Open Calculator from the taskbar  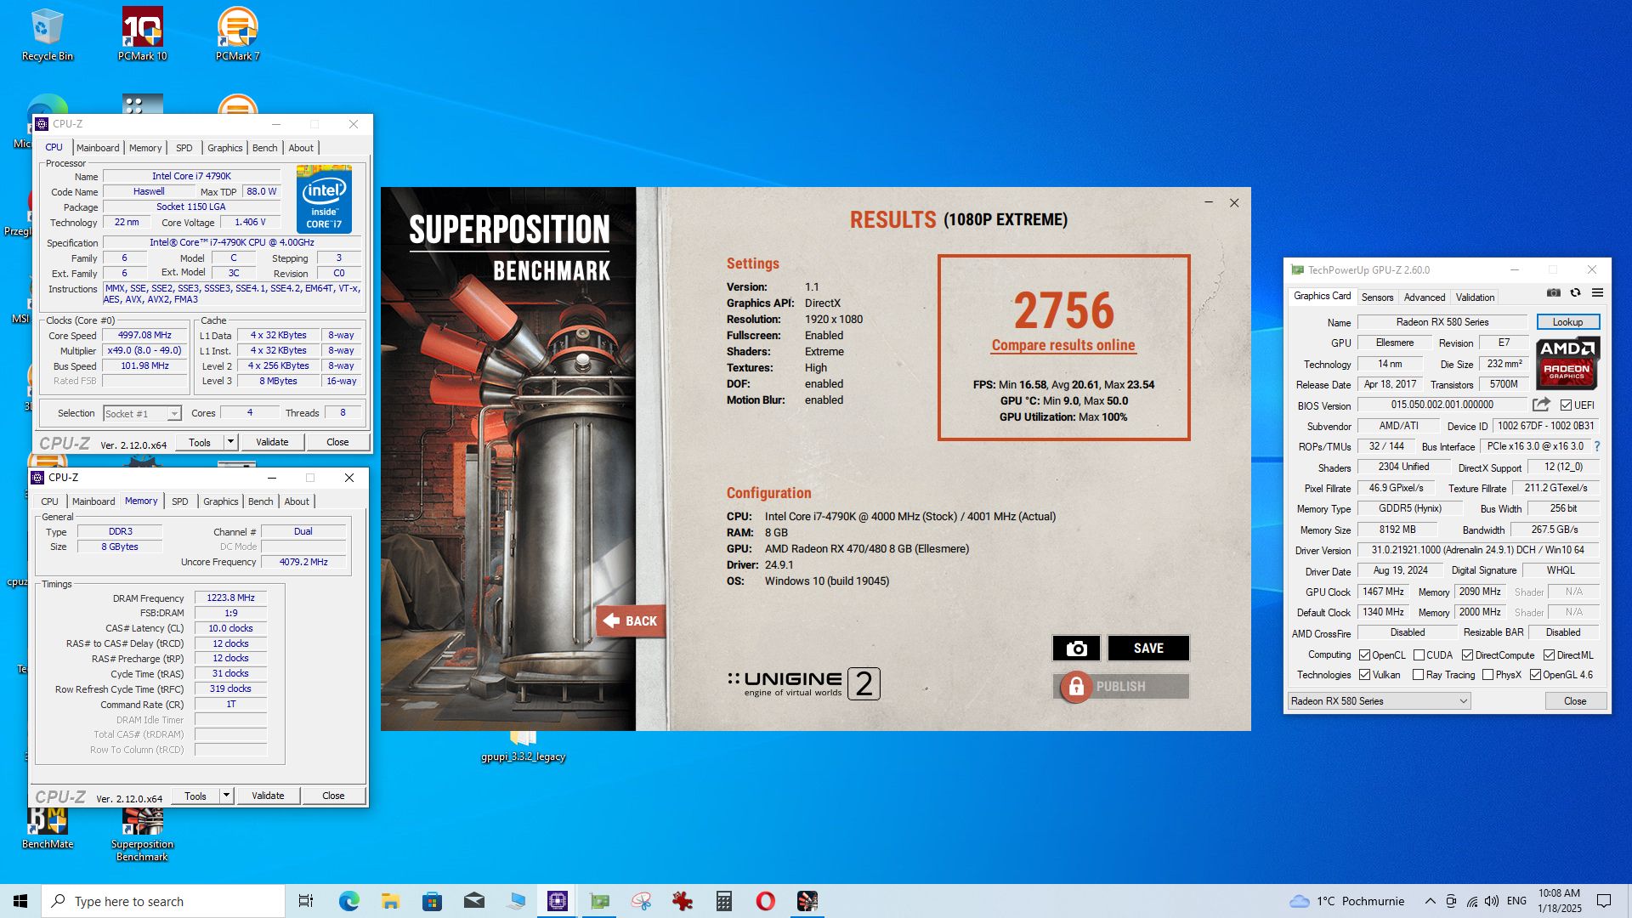pyautogui.click(x=724, y=901)
